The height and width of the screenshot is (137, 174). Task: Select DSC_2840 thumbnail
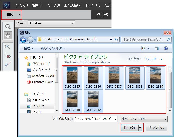coord(72,101)
